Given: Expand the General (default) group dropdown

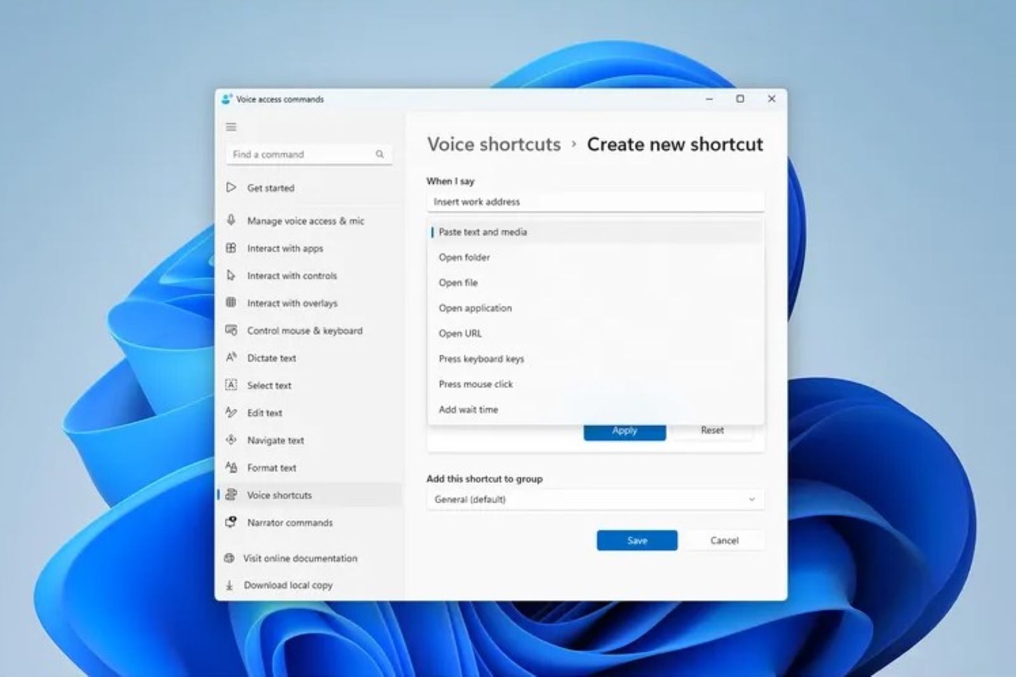Looking at the screenshot, I should (x=596, y=499).
